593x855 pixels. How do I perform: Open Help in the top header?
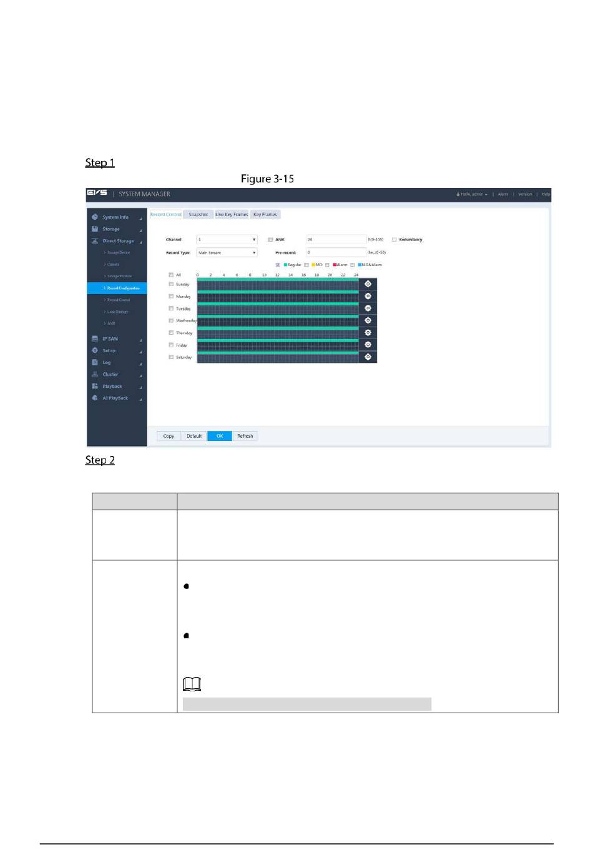546,194
